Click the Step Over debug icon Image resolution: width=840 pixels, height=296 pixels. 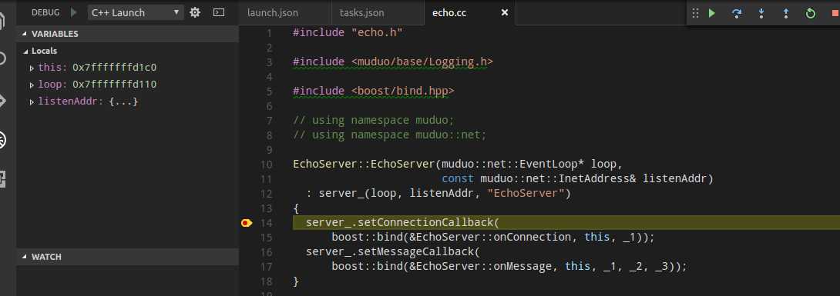pyautogui.click(x=737, y=13)
